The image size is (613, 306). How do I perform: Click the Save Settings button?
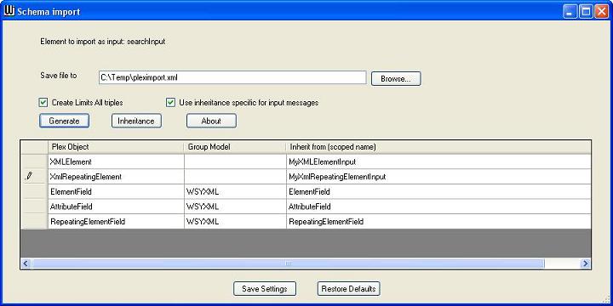(x=265, y=289)
